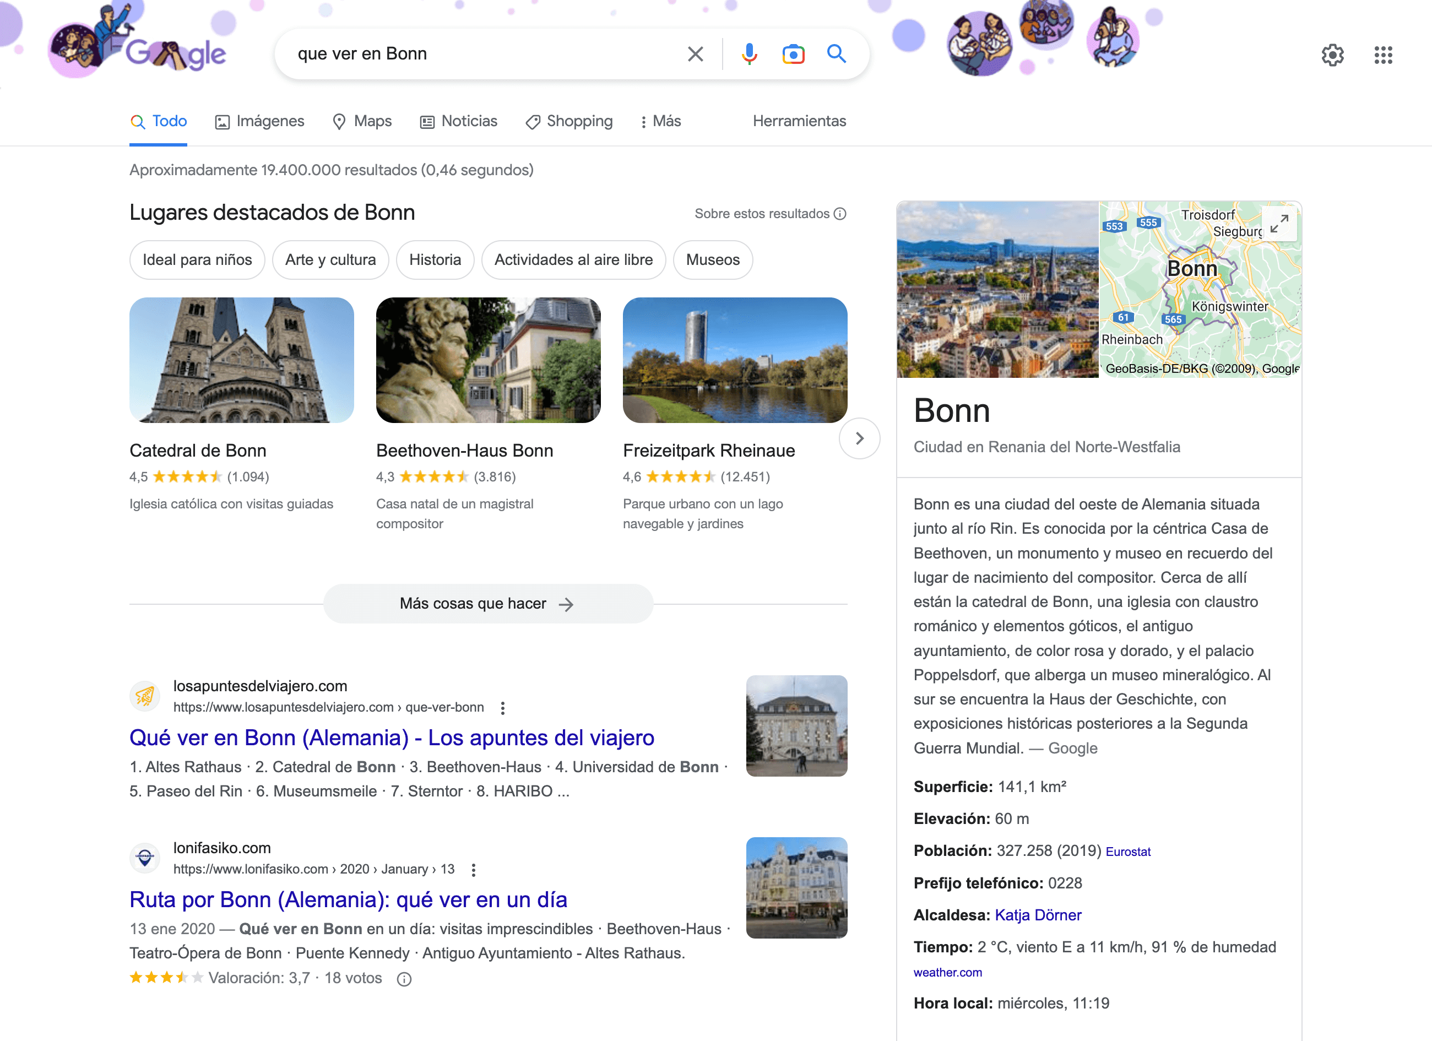Open settings gear icon
Image resolution: width=1432 pixels, height=1041 pixels.
(x=1332, y=55)
